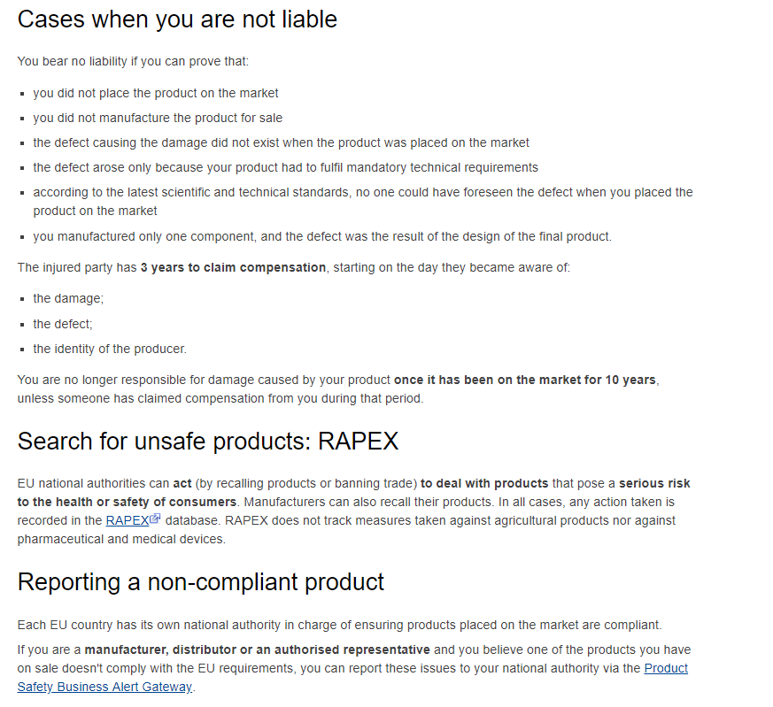Click bullet "you manufactured only one component"

[x=322, y=236]
